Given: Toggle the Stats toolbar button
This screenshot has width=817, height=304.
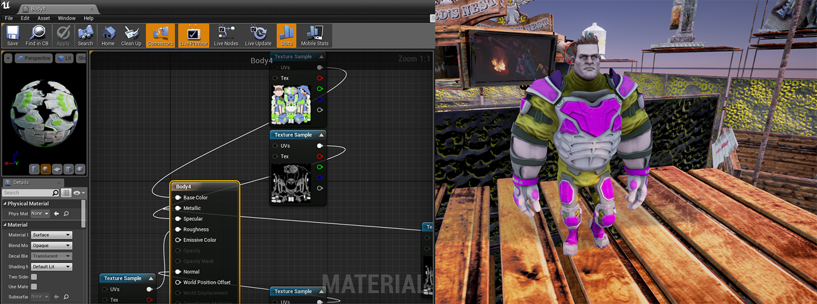Looking at the screenshot, I should [x=286, y=35].
